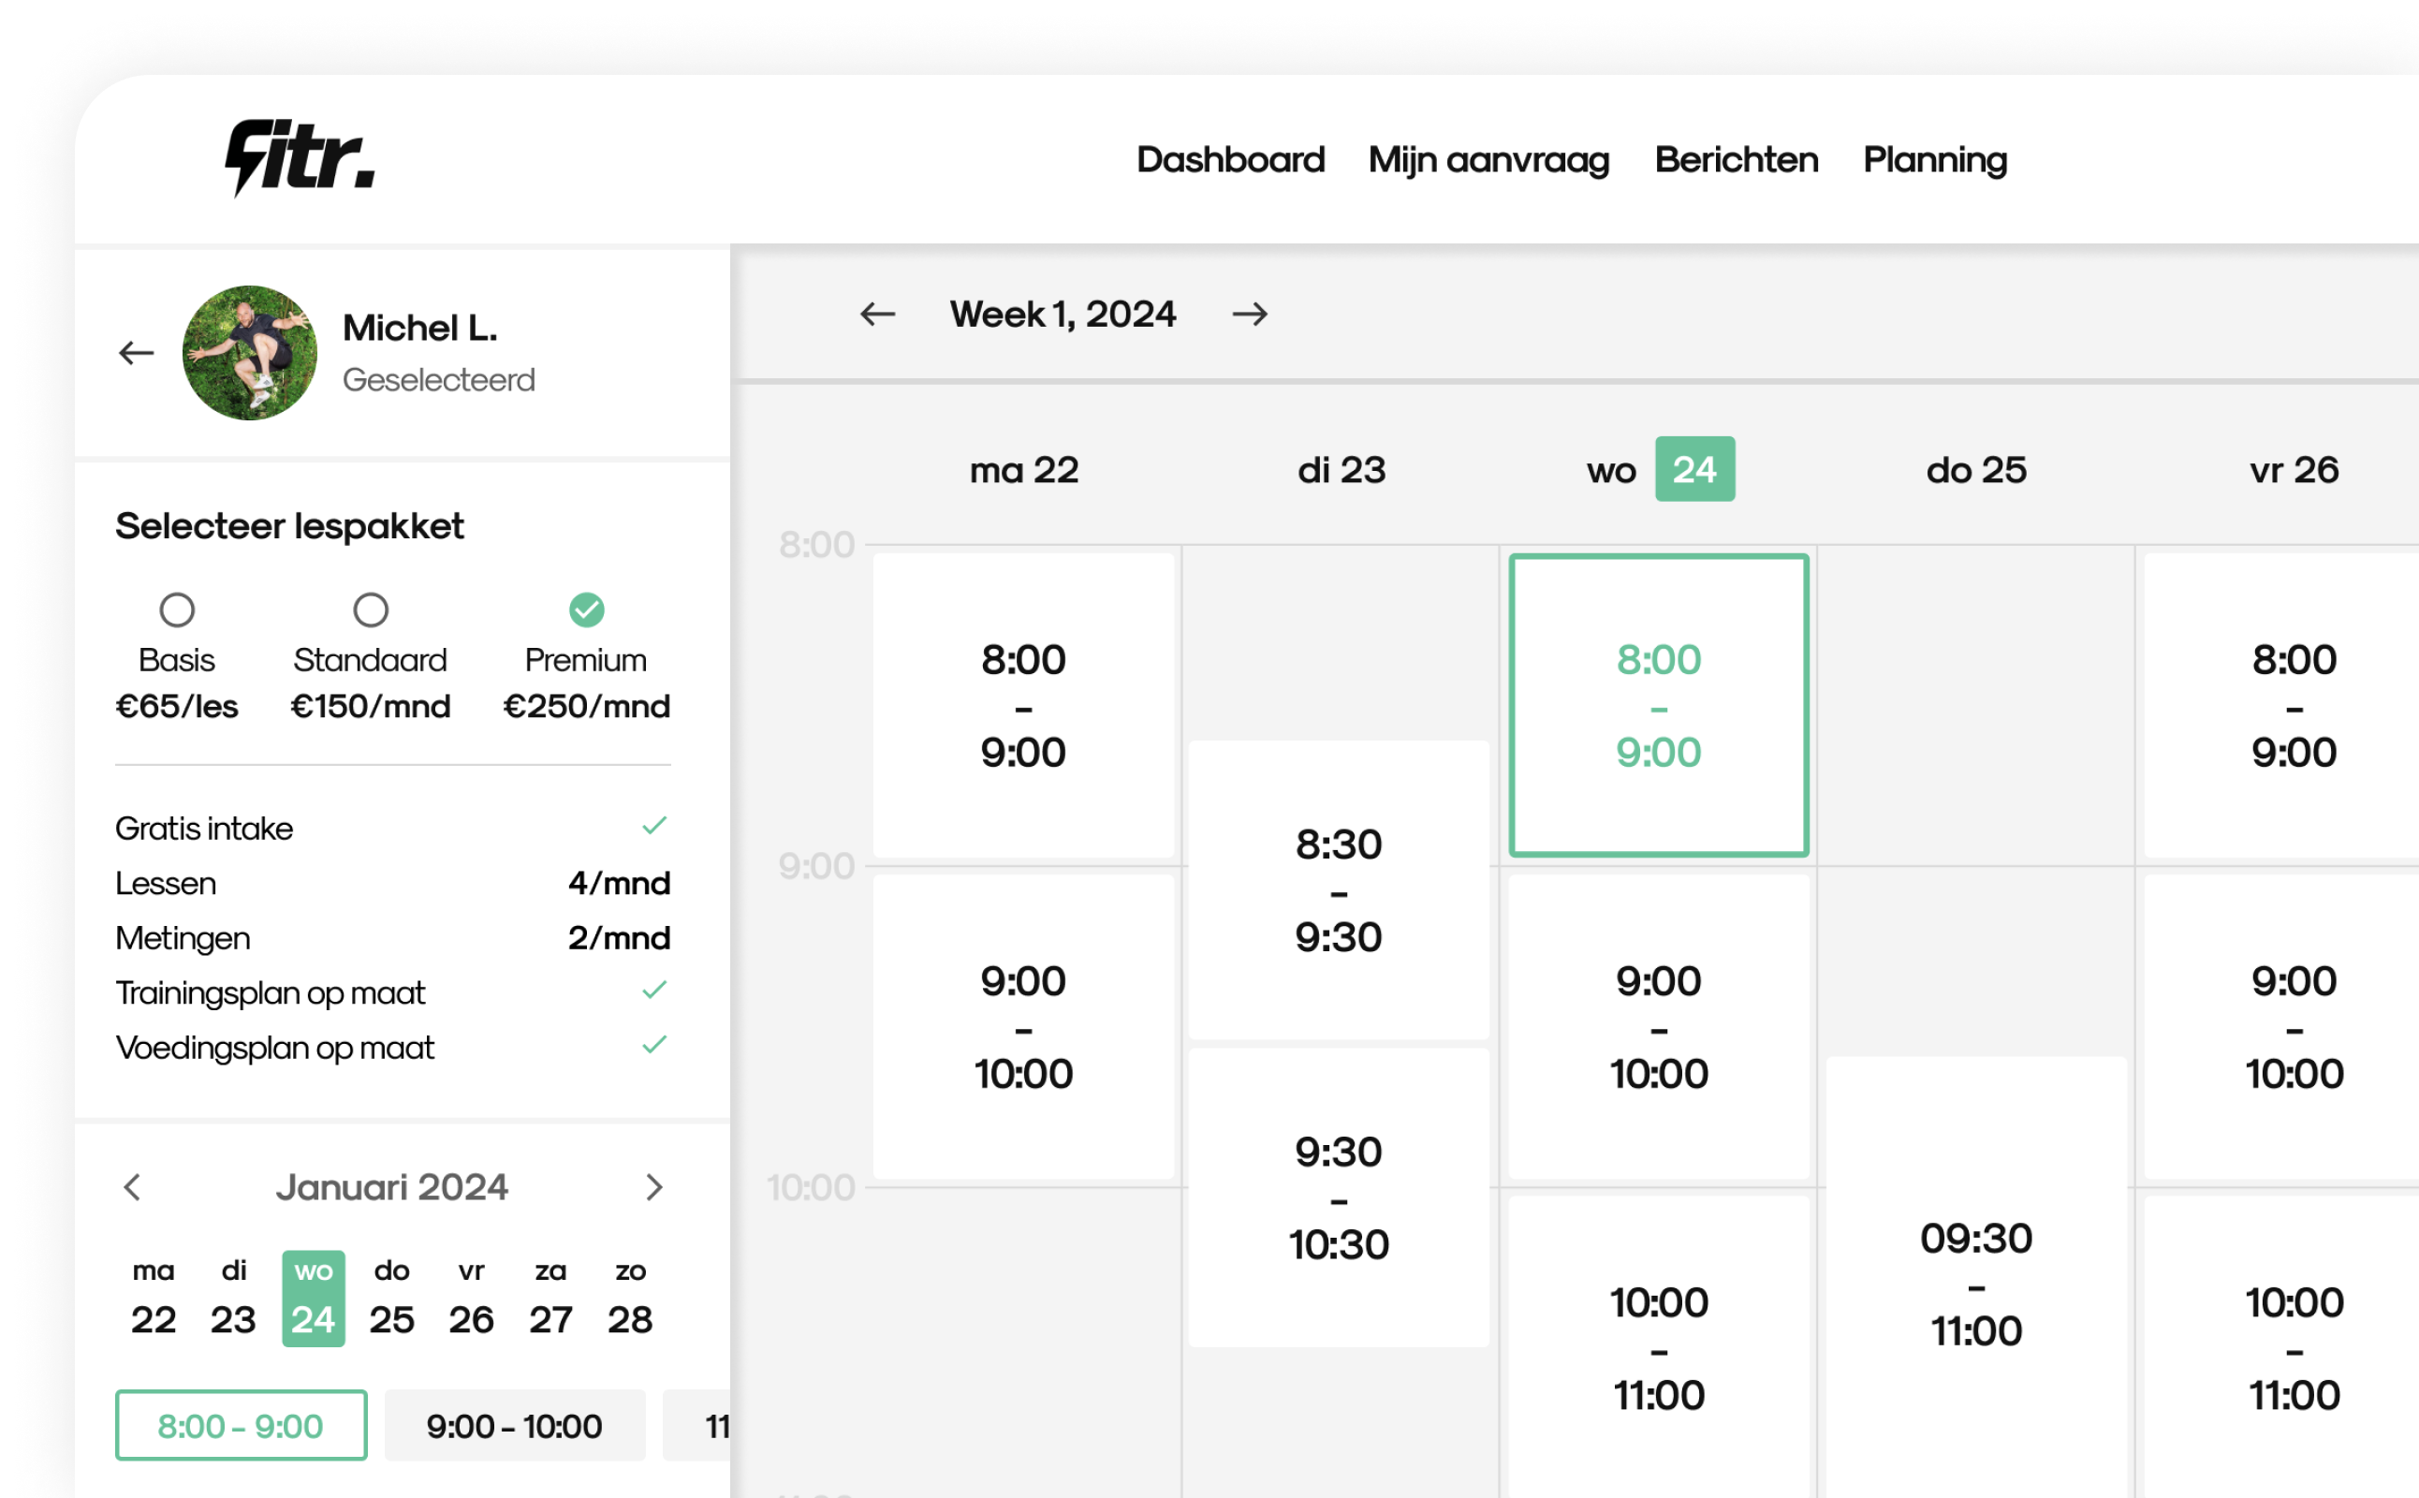Click the Metingen 2/mnd value
Screen dimensions: 2419x1498
pyautogui.click(x=619, y=937)
